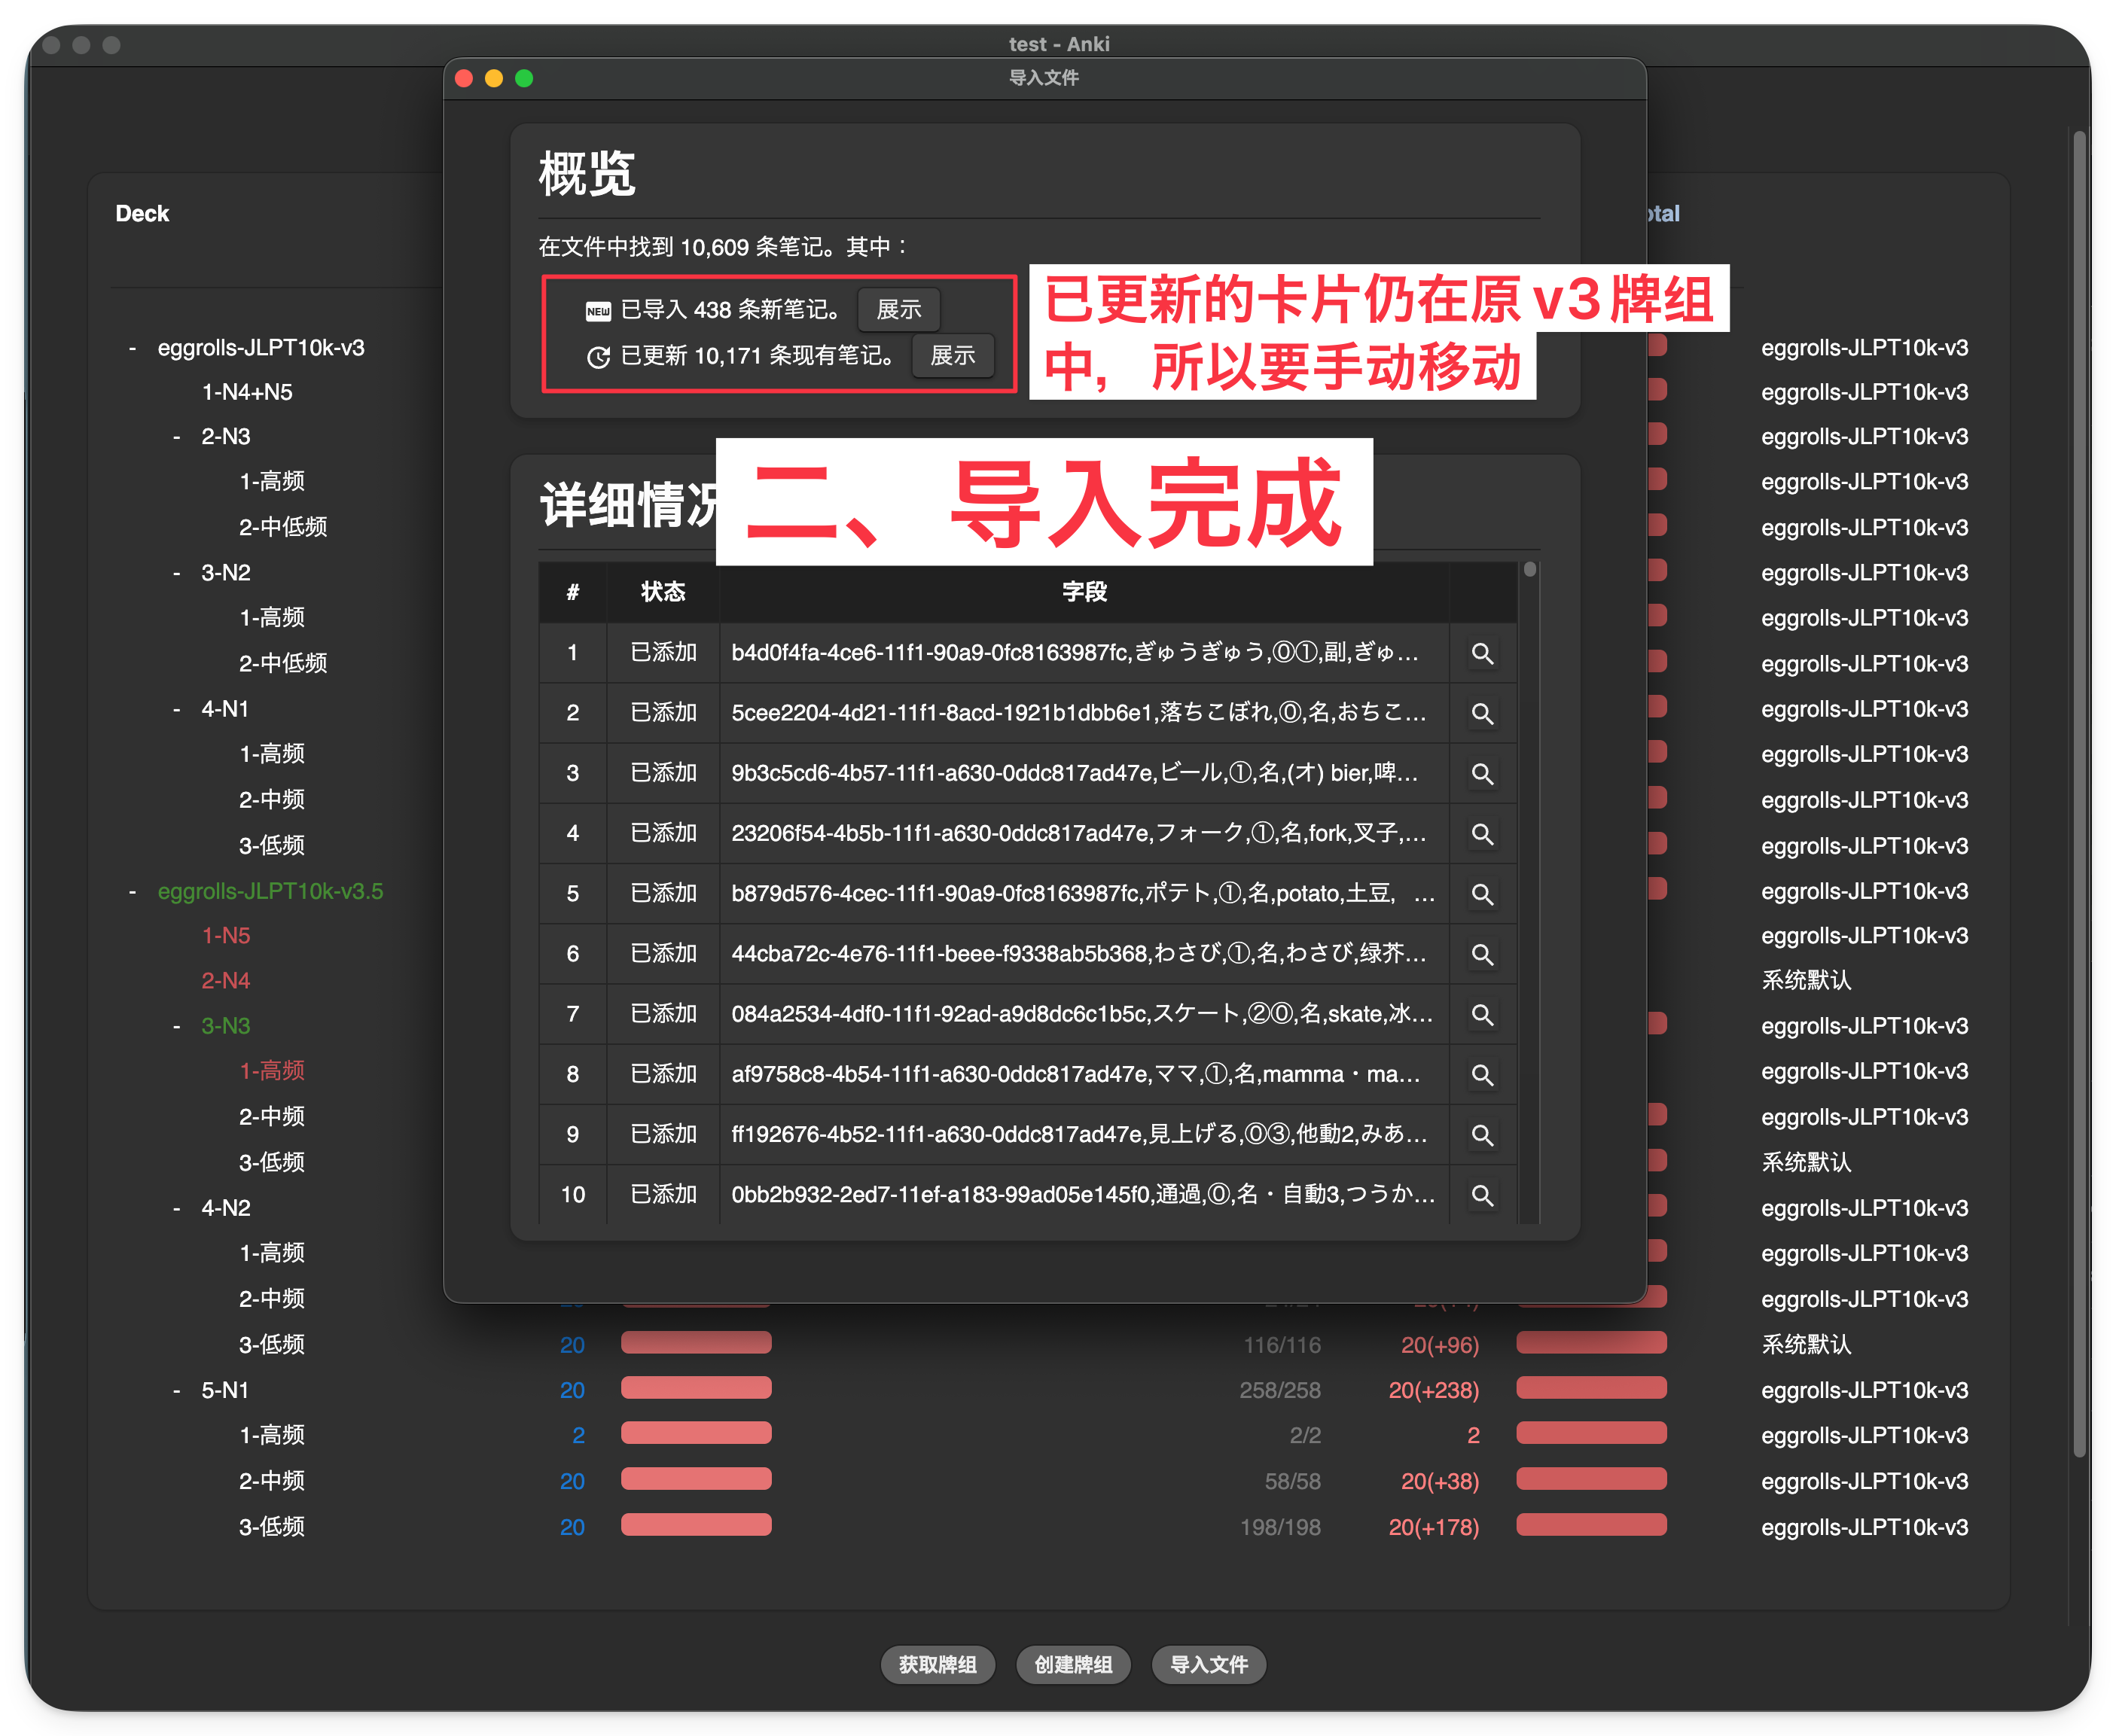This screenshot has width=2116, height=1736.
Task: Select the 3-N3 subdeck
Action: point(226,1026)
